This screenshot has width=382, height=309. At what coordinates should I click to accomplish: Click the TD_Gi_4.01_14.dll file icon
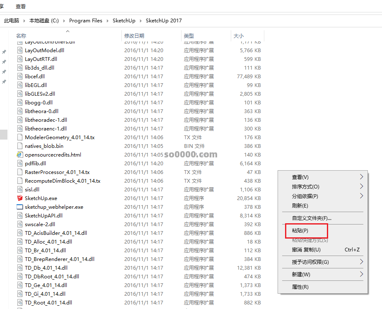click(20, 294)
